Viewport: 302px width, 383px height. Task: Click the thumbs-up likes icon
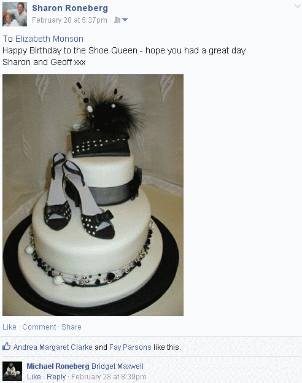tap(6, 346)
